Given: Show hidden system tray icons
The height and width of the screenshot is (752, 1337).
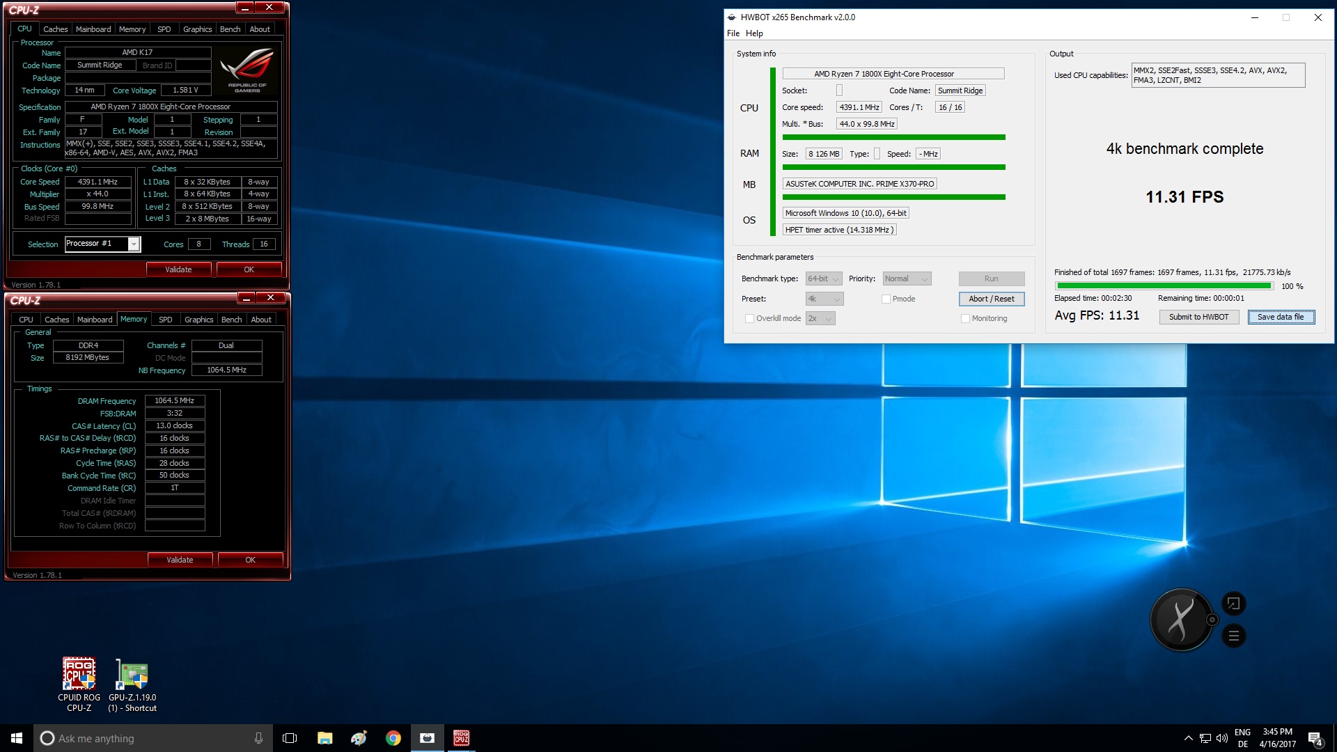Looking at the screenshot, I should pos(1188,738).
